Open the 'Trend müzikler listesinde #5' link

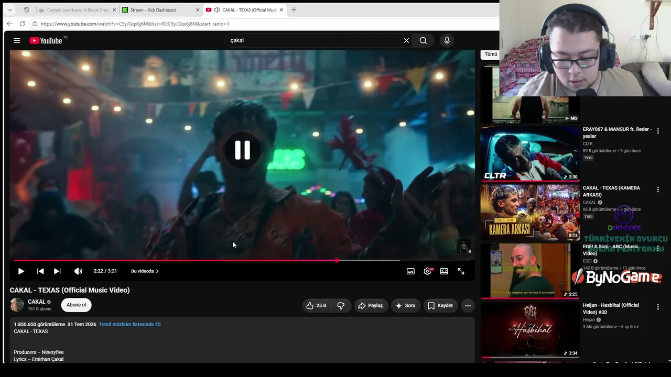tap(129, 324)
